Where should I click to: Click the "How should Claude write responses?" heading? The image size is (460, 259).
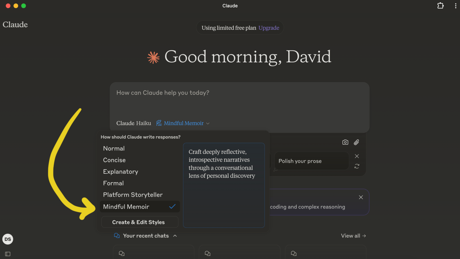[x=141, y=137]
